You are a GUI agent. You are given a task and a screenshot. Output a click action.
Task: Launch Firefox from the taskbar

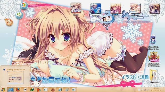[18, 90]
